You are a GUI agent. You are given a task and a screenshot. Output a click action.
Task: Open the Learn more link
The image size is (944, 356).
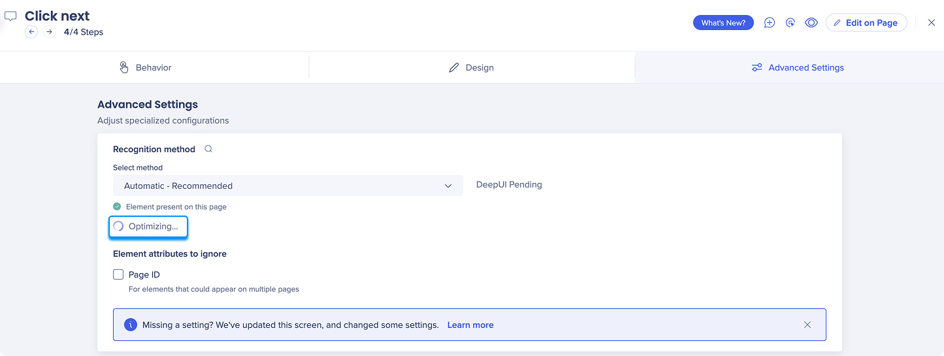470,325
